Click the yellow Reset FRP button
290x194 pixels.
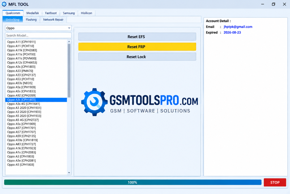(137, 47)
